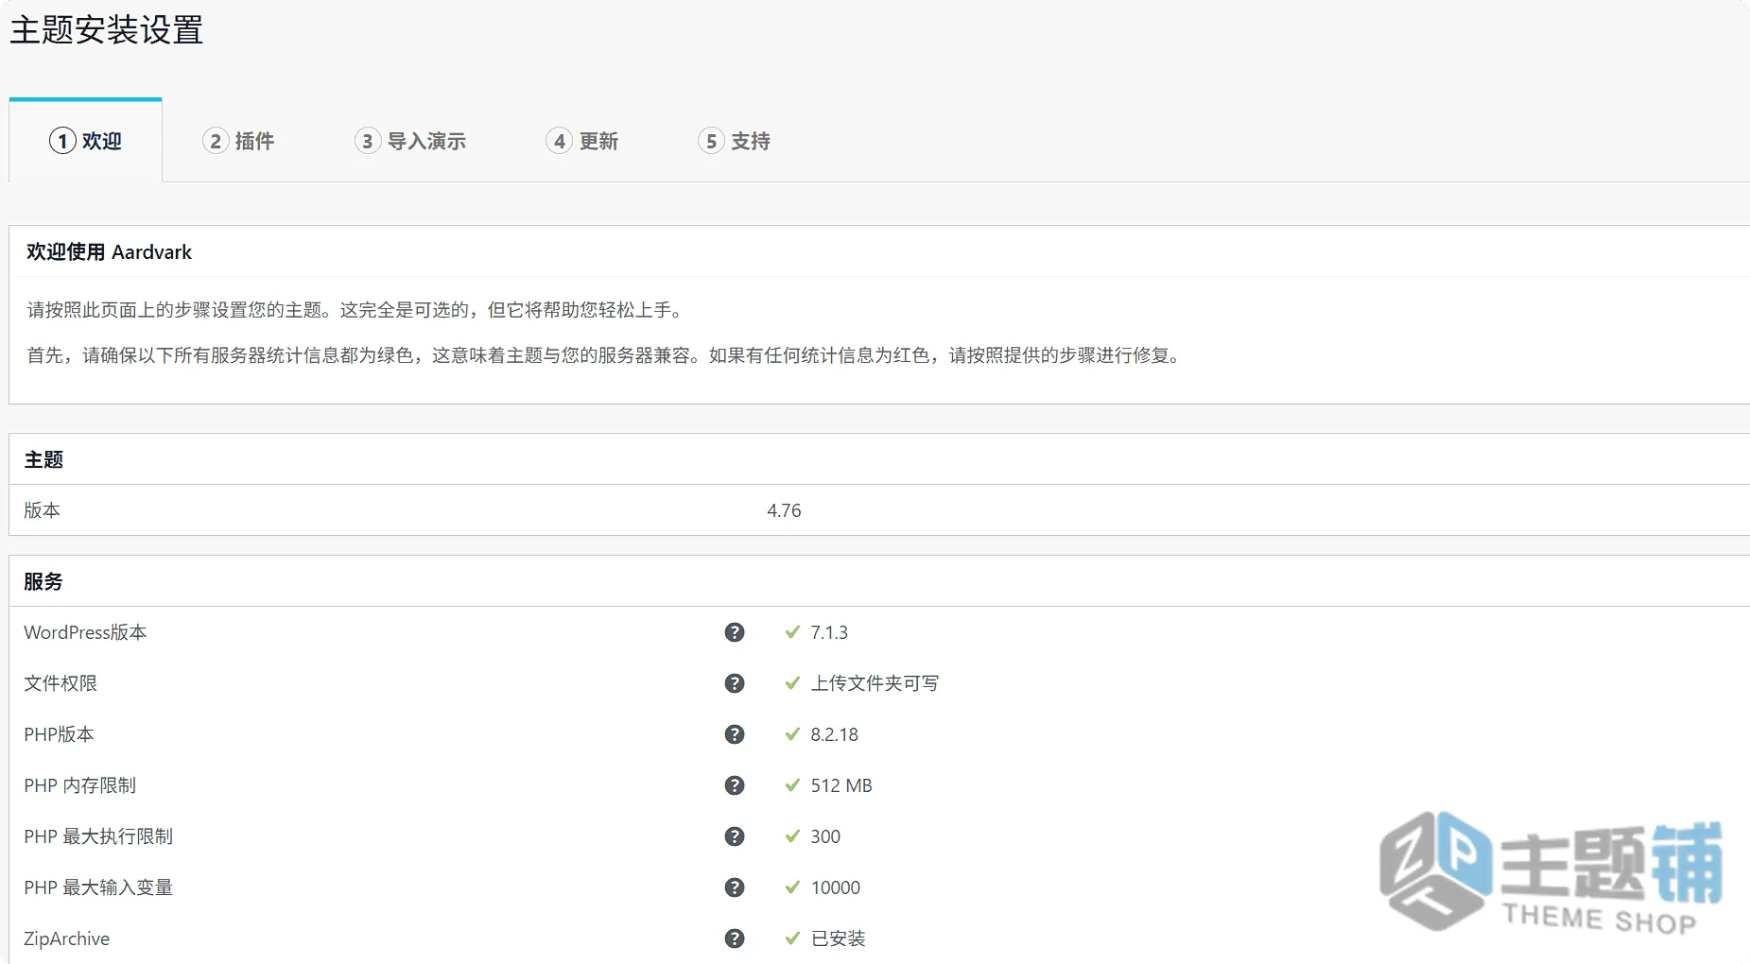Click the PHP 最大执行限制 label

pos(98,836)
